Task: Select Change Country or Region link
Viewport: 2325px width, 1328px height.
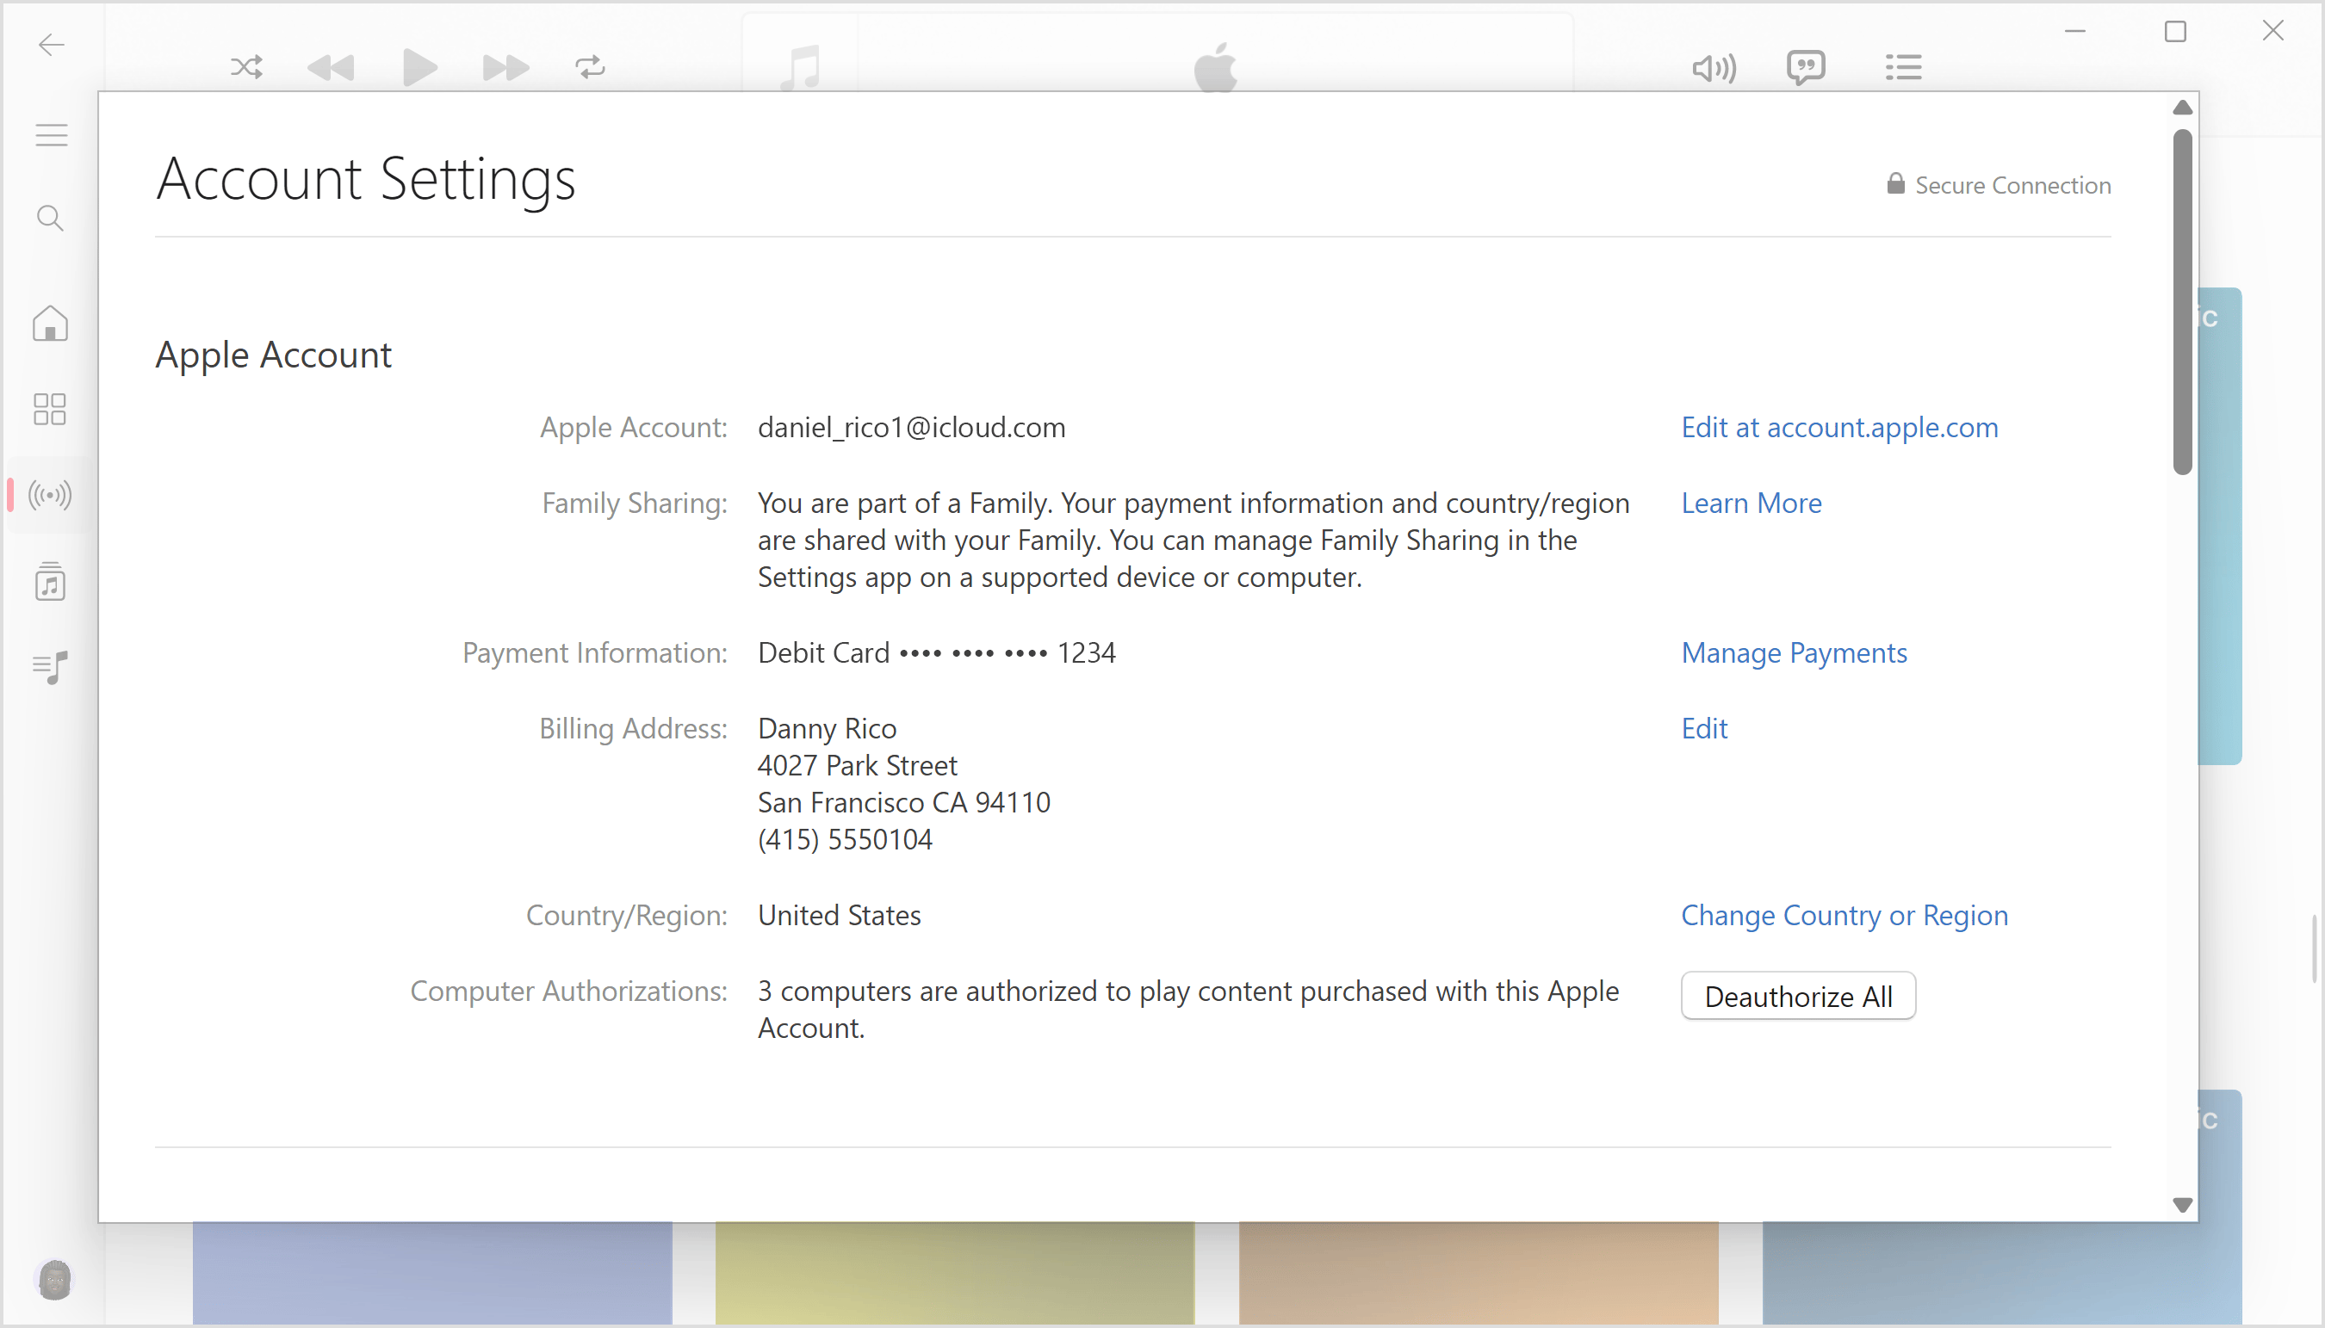Action: click(x=1844, y=913)
